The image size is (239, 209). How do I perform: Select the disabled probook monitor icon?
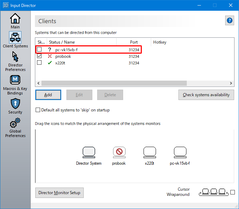119,152
